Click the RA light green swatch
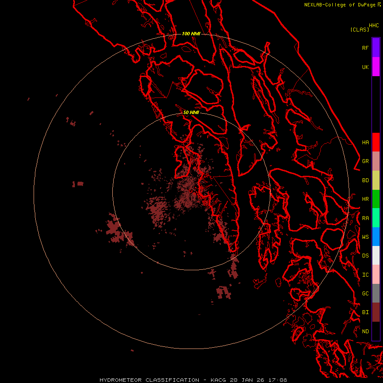Screen dimensions: 383x383 376,218
